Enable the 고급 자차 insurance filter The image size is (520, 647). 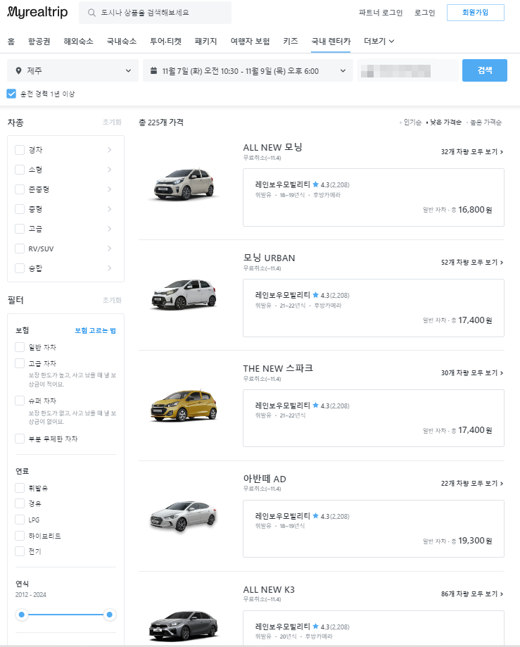coord(20,363)
